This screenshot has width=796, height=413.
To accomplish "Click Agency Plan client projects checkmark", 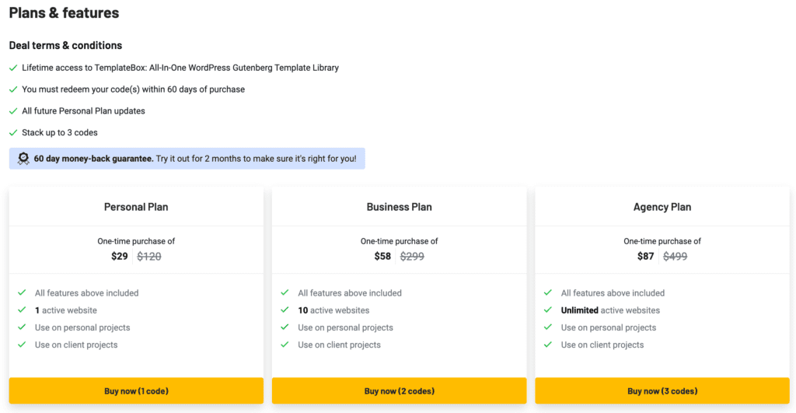I will coord(548,345).
